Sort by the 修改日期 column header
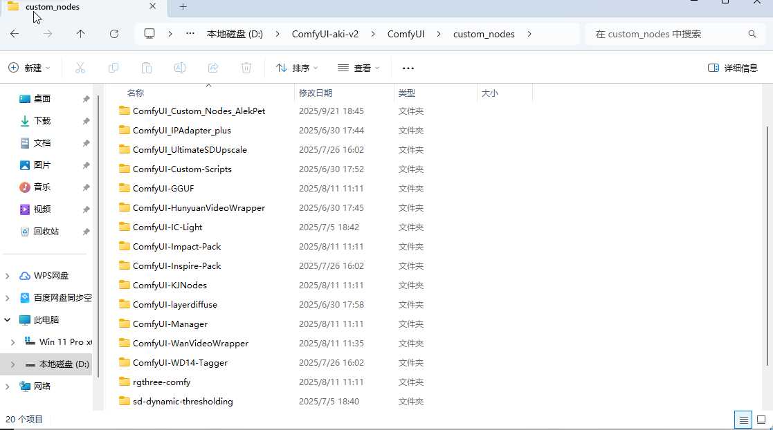Screen dimensions: 773x430 click(x=316, y=93)
